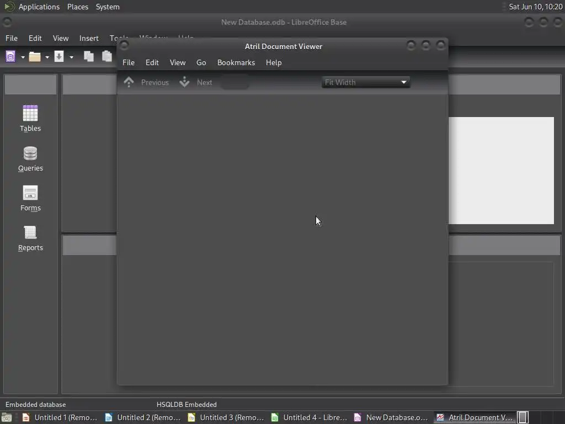Open the Forms section in Base sidebar
Image resolution: width=565 pixels, height=424 pixels.
tap(30, 198)
